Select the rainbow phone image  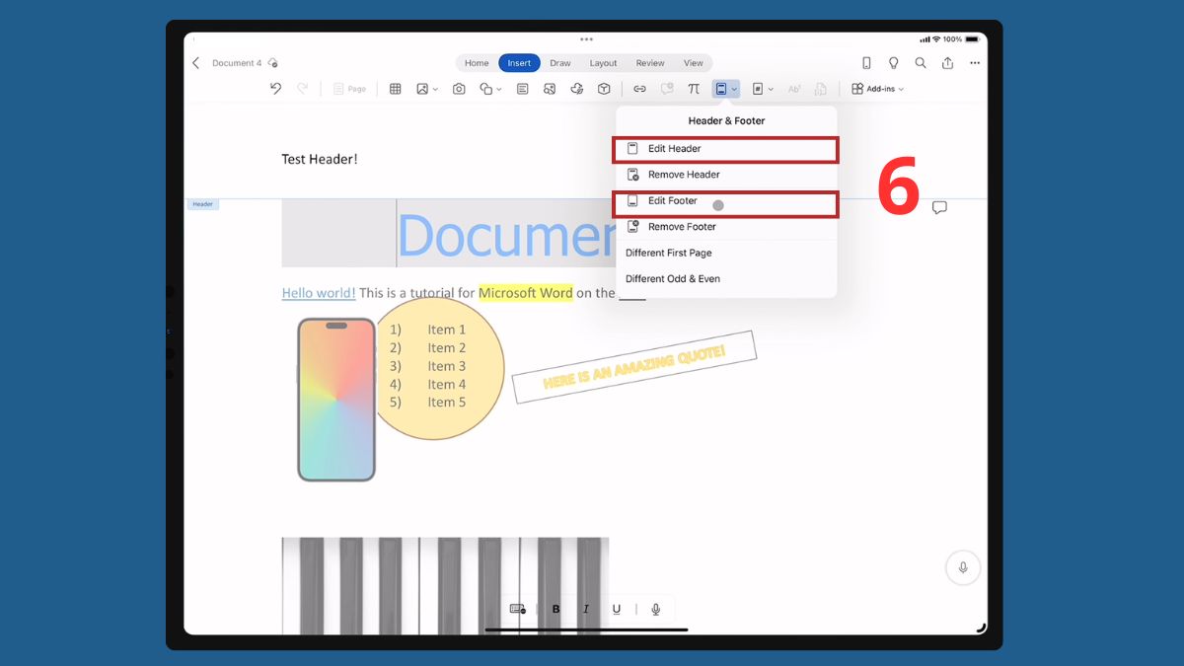(x=336, y=400)
